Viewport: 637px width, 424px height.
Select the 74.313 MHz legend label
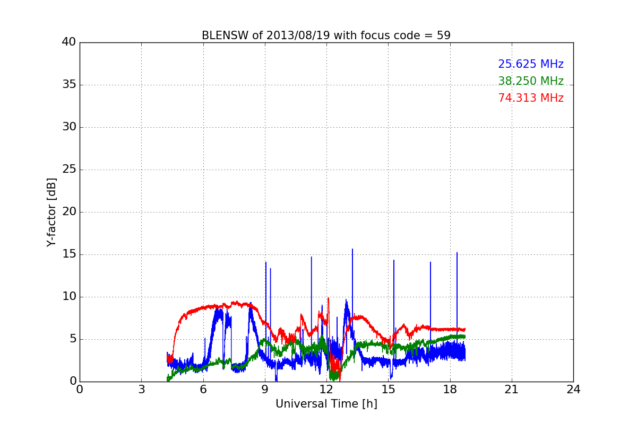(x=531, y=98)
